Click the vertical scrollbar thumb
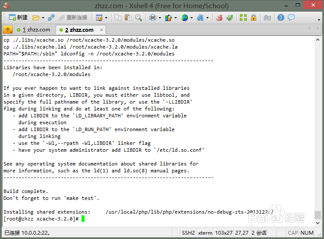Screen dimensions: 324x239 click(x=318, y=215)
